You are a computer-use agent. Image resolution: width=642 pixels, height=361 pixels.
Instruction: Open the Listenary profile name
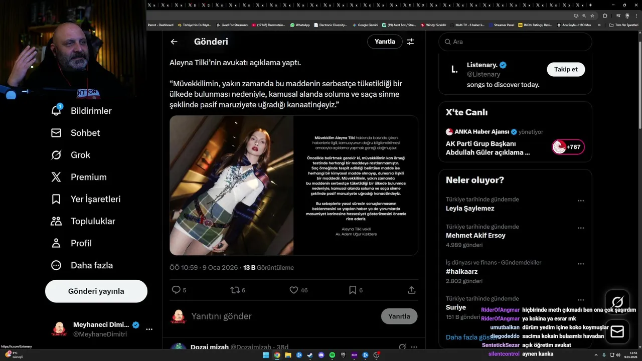482,65
